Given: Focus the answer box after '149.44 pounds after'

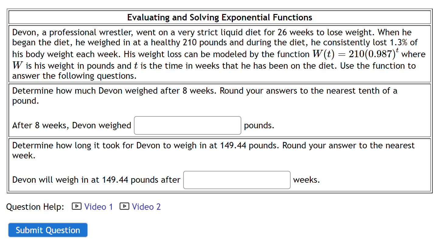Looking at the screenshot, I should (237, 180).
